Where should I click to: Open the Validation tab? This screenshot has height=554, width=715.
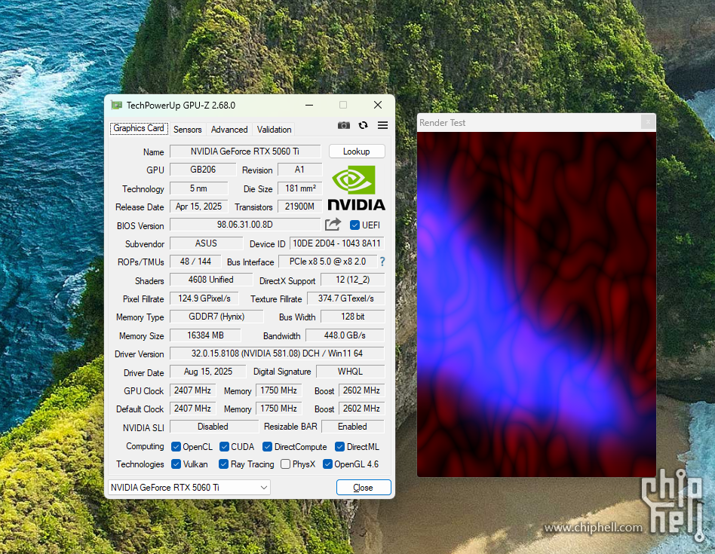[274, 130]
